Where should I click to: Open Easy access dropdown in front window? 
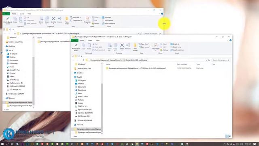click(x=144, y=47)
